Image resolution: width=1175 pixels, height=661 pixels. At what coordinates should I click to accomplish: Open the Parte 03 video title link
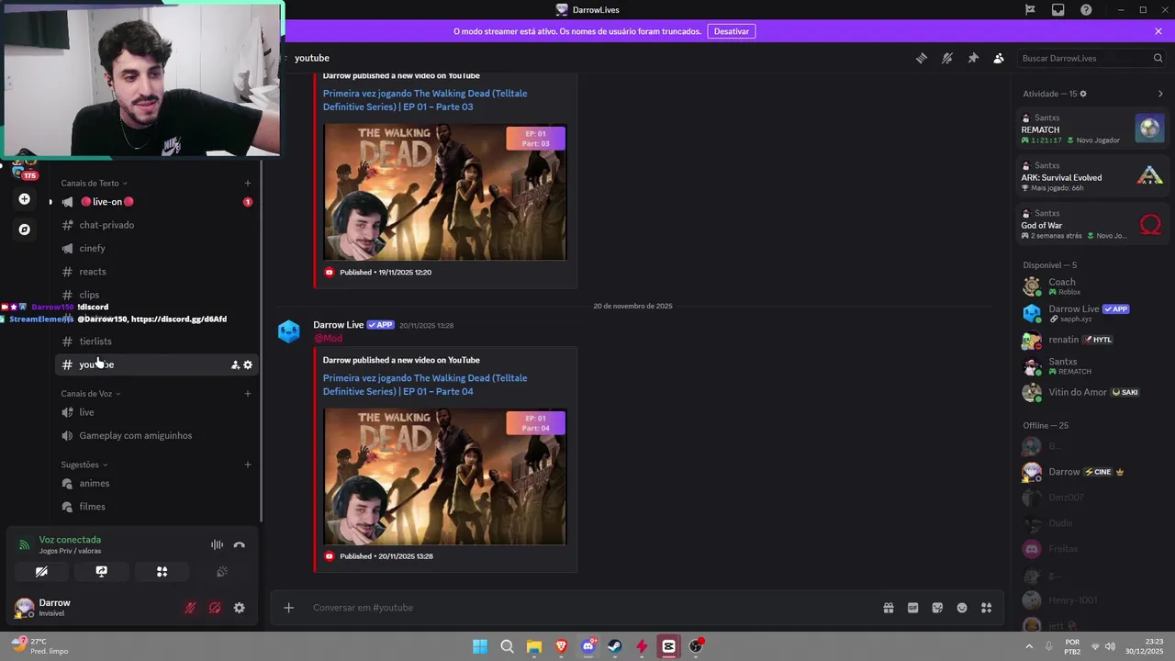425,100
